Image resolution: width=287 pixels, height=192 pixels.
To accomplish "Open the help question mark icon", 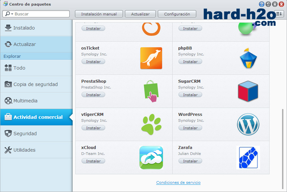I will pyautogui.click(x=262, y=4).
